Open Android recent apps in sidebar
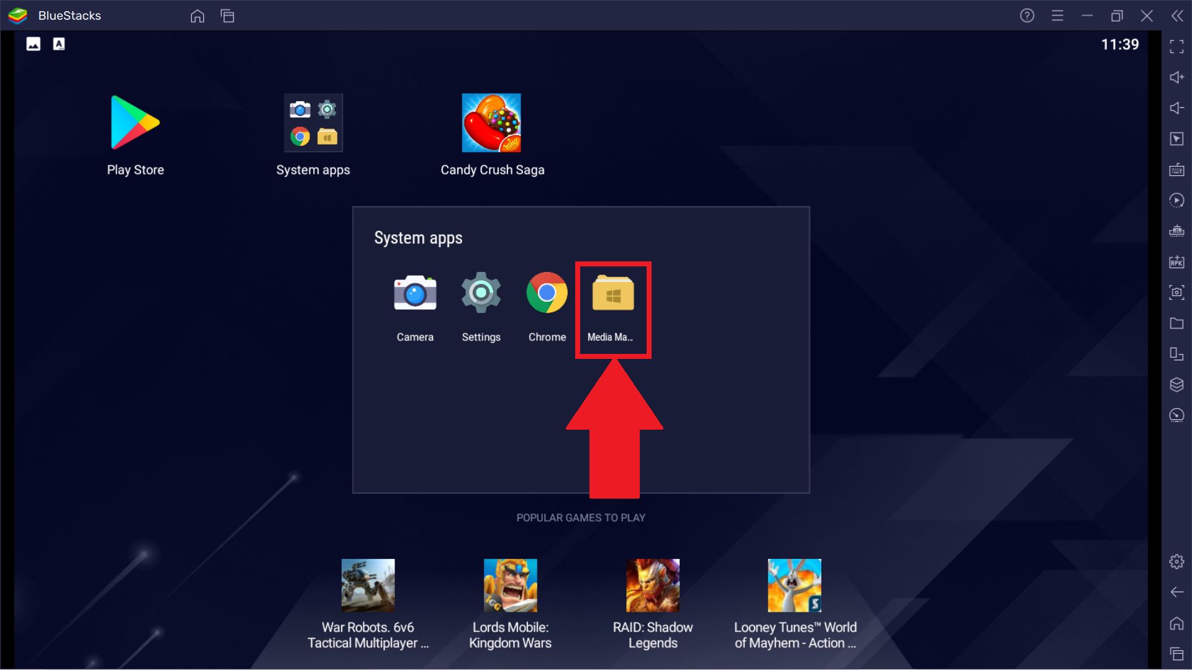The image size is (1192, 670). [1176, 654]
